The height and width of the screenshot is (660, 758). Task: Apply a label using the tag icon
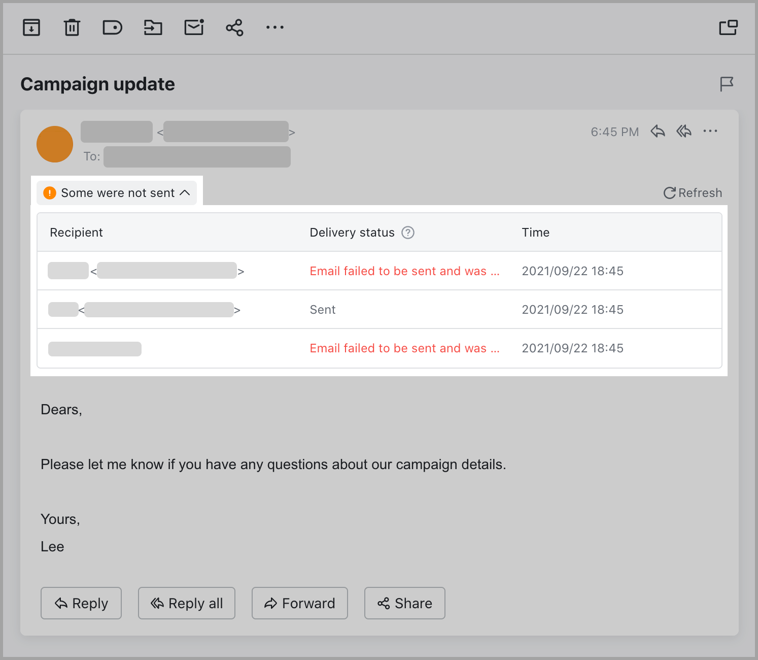pyautogui.click(x=112, y=28)
